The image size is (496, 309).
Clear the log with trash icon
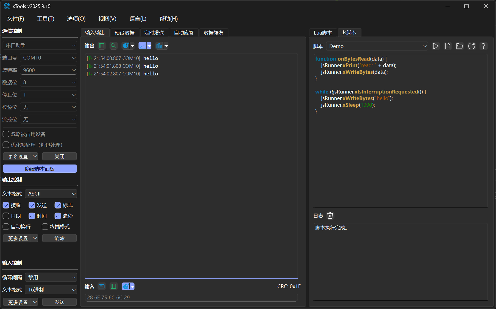click(330, 216)
